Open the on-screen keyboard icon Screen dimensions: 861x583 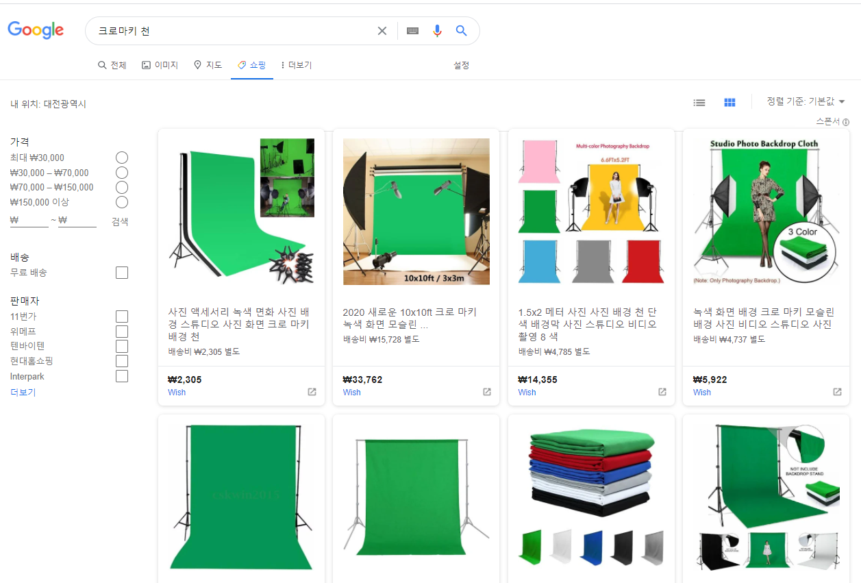(x=412, y=31)
